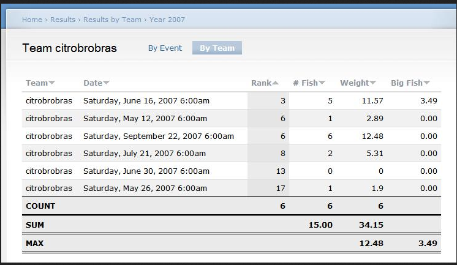457x265 pixels.
Task: Click the Weight column sort arrow
Action: [x=372, y=83]
